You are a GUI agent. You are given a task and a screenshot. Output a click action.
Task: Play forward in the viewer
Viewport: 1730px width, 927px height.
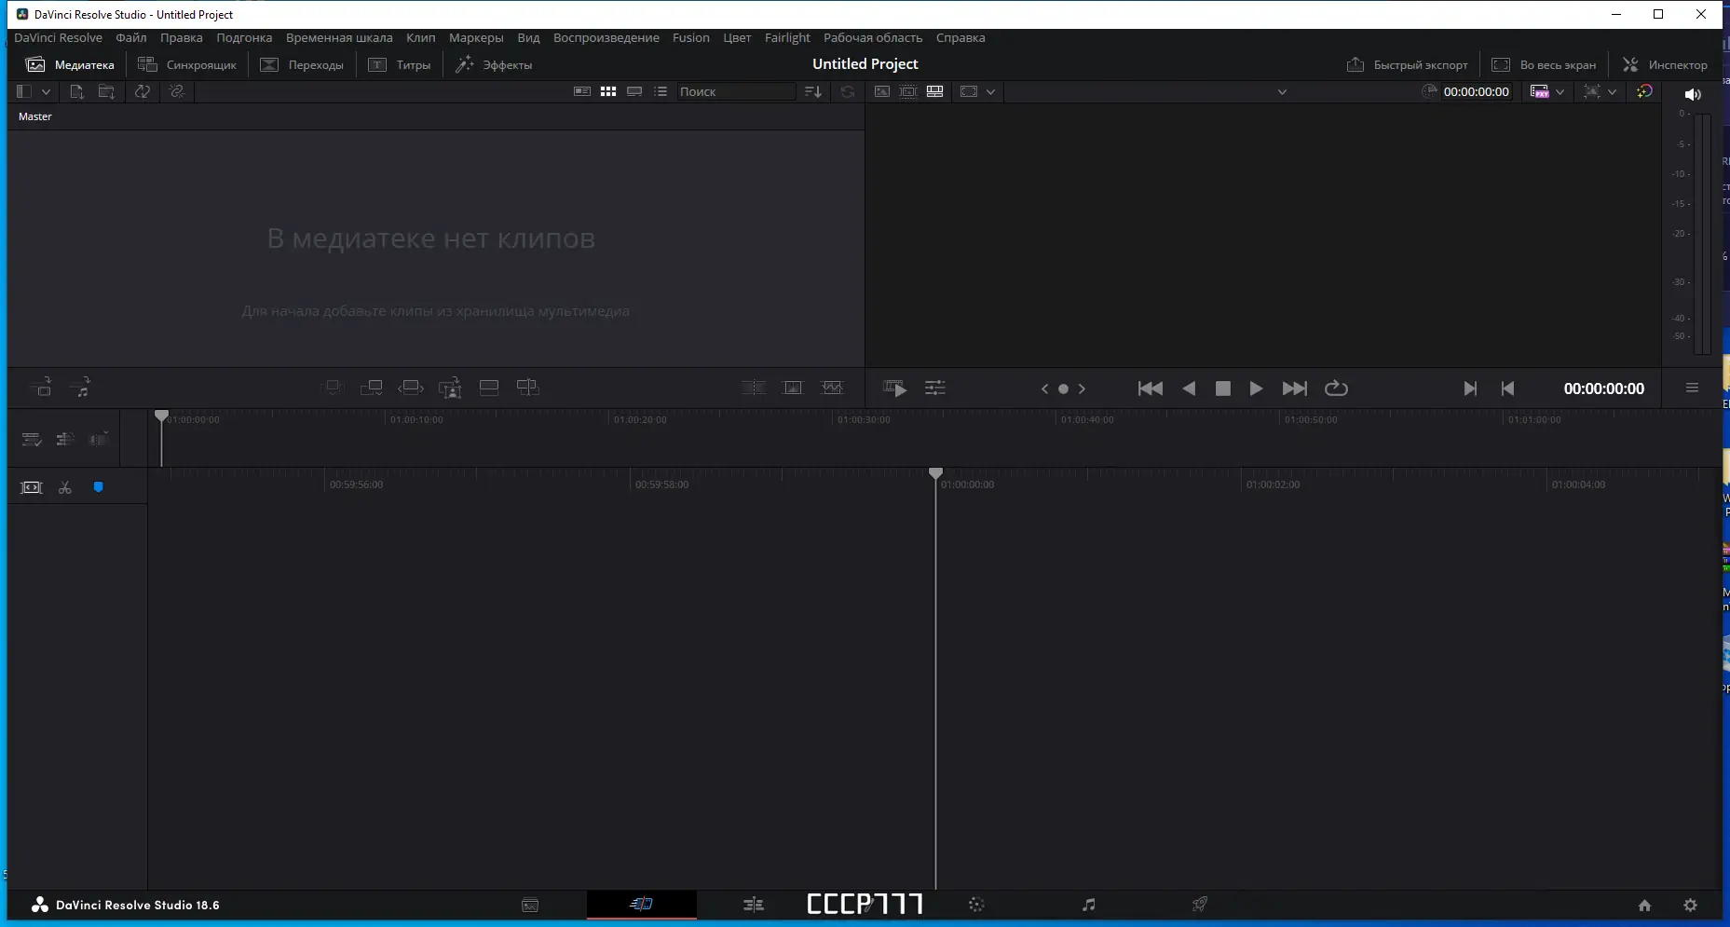[x=1256, y=389]
